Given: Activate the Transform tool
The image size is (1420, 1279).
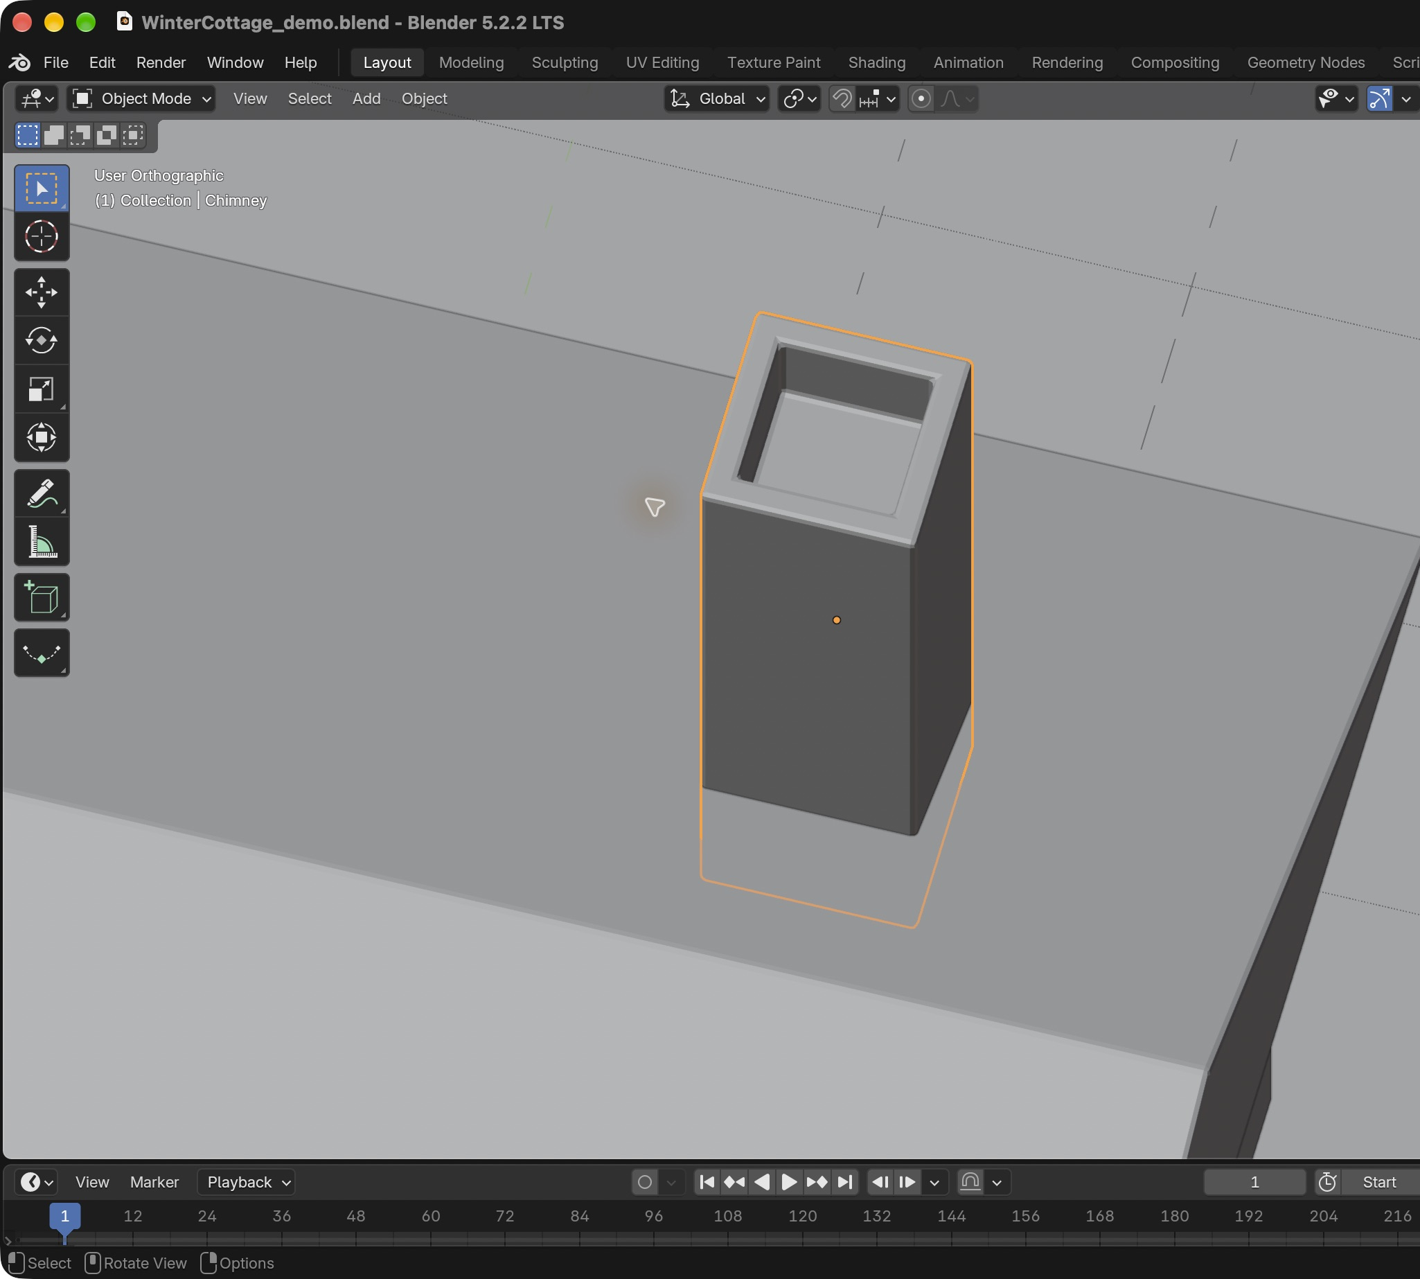Looking at the screenshot, I should [x=42, y=437].
